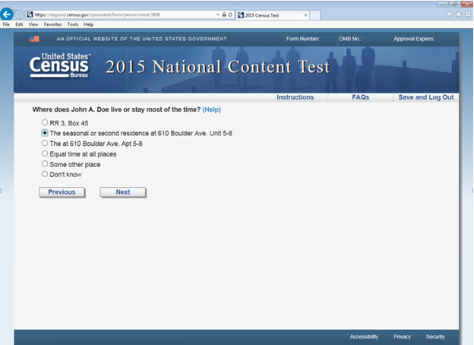Viewport: 474px width, 345px height.
Task: Click the site icon in address bar
Action: pos(30,14)
